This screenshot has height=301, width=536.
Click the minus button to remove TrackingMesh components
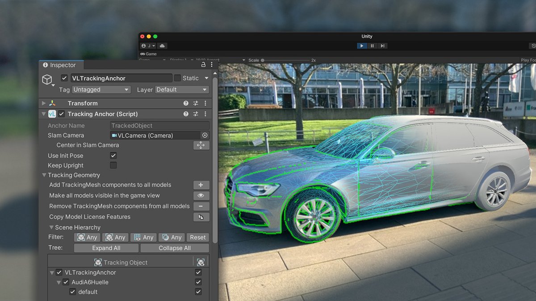[x=201, y=206]
